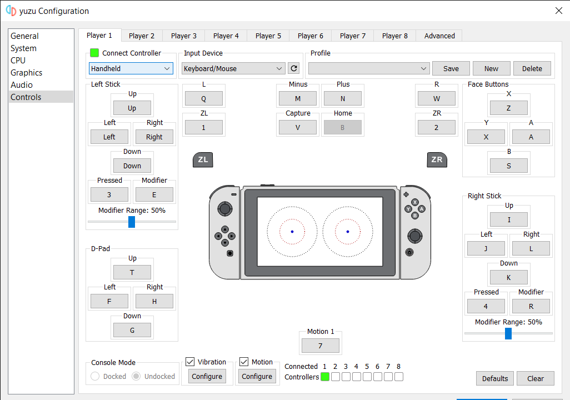Click the Left Stick Modifier Range slider

click(132, 222)
